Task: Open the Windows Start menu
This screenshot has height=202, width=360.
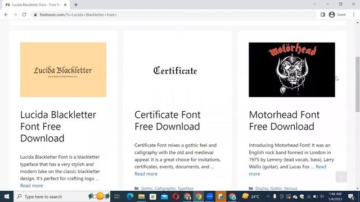Action: pos(7,196)
